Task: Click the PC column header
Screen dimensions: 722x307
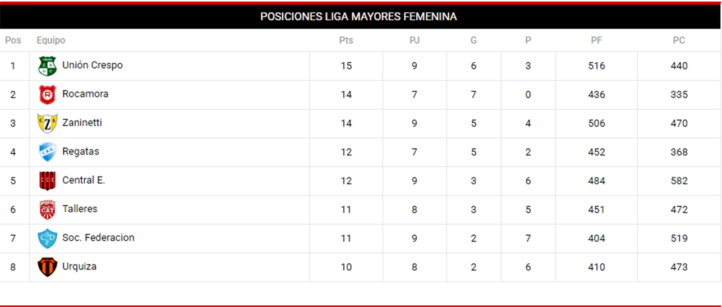Action: [x=679, y=40]
